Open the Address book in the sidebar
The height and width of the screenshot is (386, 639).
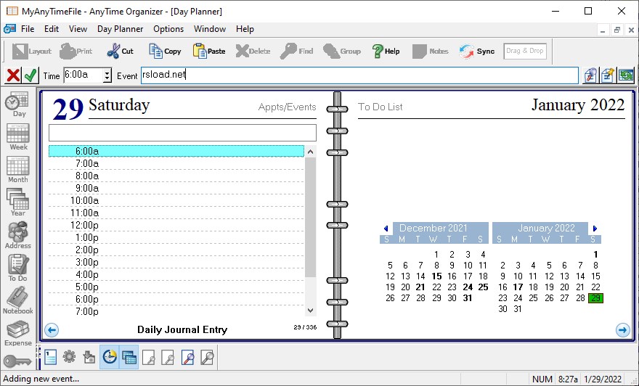[18, 235]
